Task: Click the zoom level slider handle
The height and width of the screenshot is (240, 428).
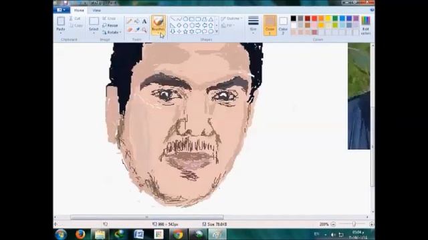Action: click(354, 224)
